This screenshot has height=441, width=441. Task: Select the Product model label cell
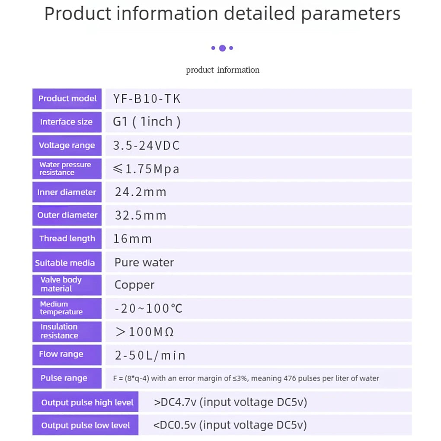[67, 99]
